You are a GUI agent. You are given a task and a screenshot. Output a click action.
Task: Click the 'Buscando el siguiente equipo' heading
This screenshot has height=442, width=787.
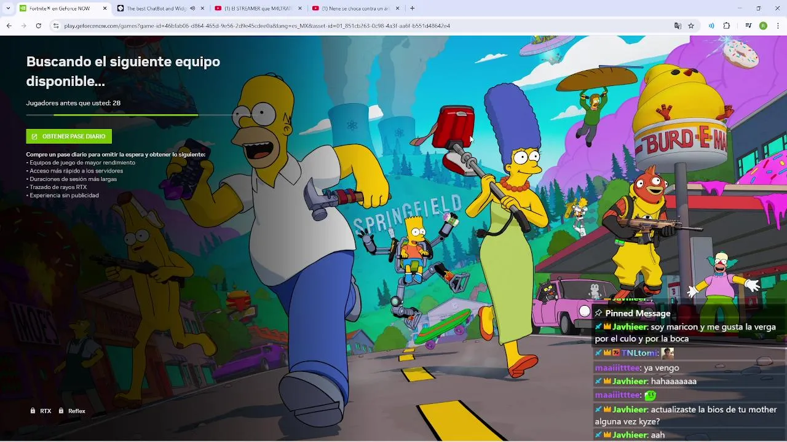(123, 71)
